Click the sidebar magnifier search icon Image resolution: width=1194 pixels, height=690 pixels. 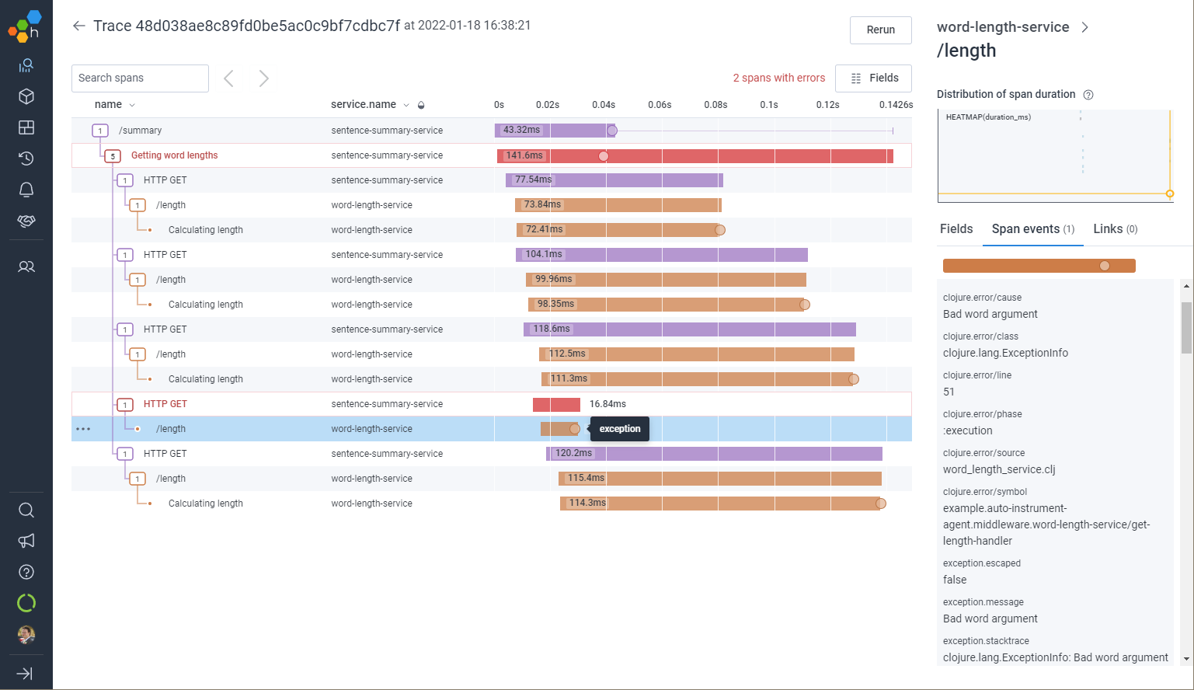[26, 510]
